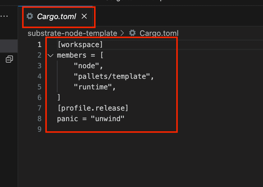Close the Cargo.toml editor tab
Screen dimensions: 263x187
coord(84,16)
